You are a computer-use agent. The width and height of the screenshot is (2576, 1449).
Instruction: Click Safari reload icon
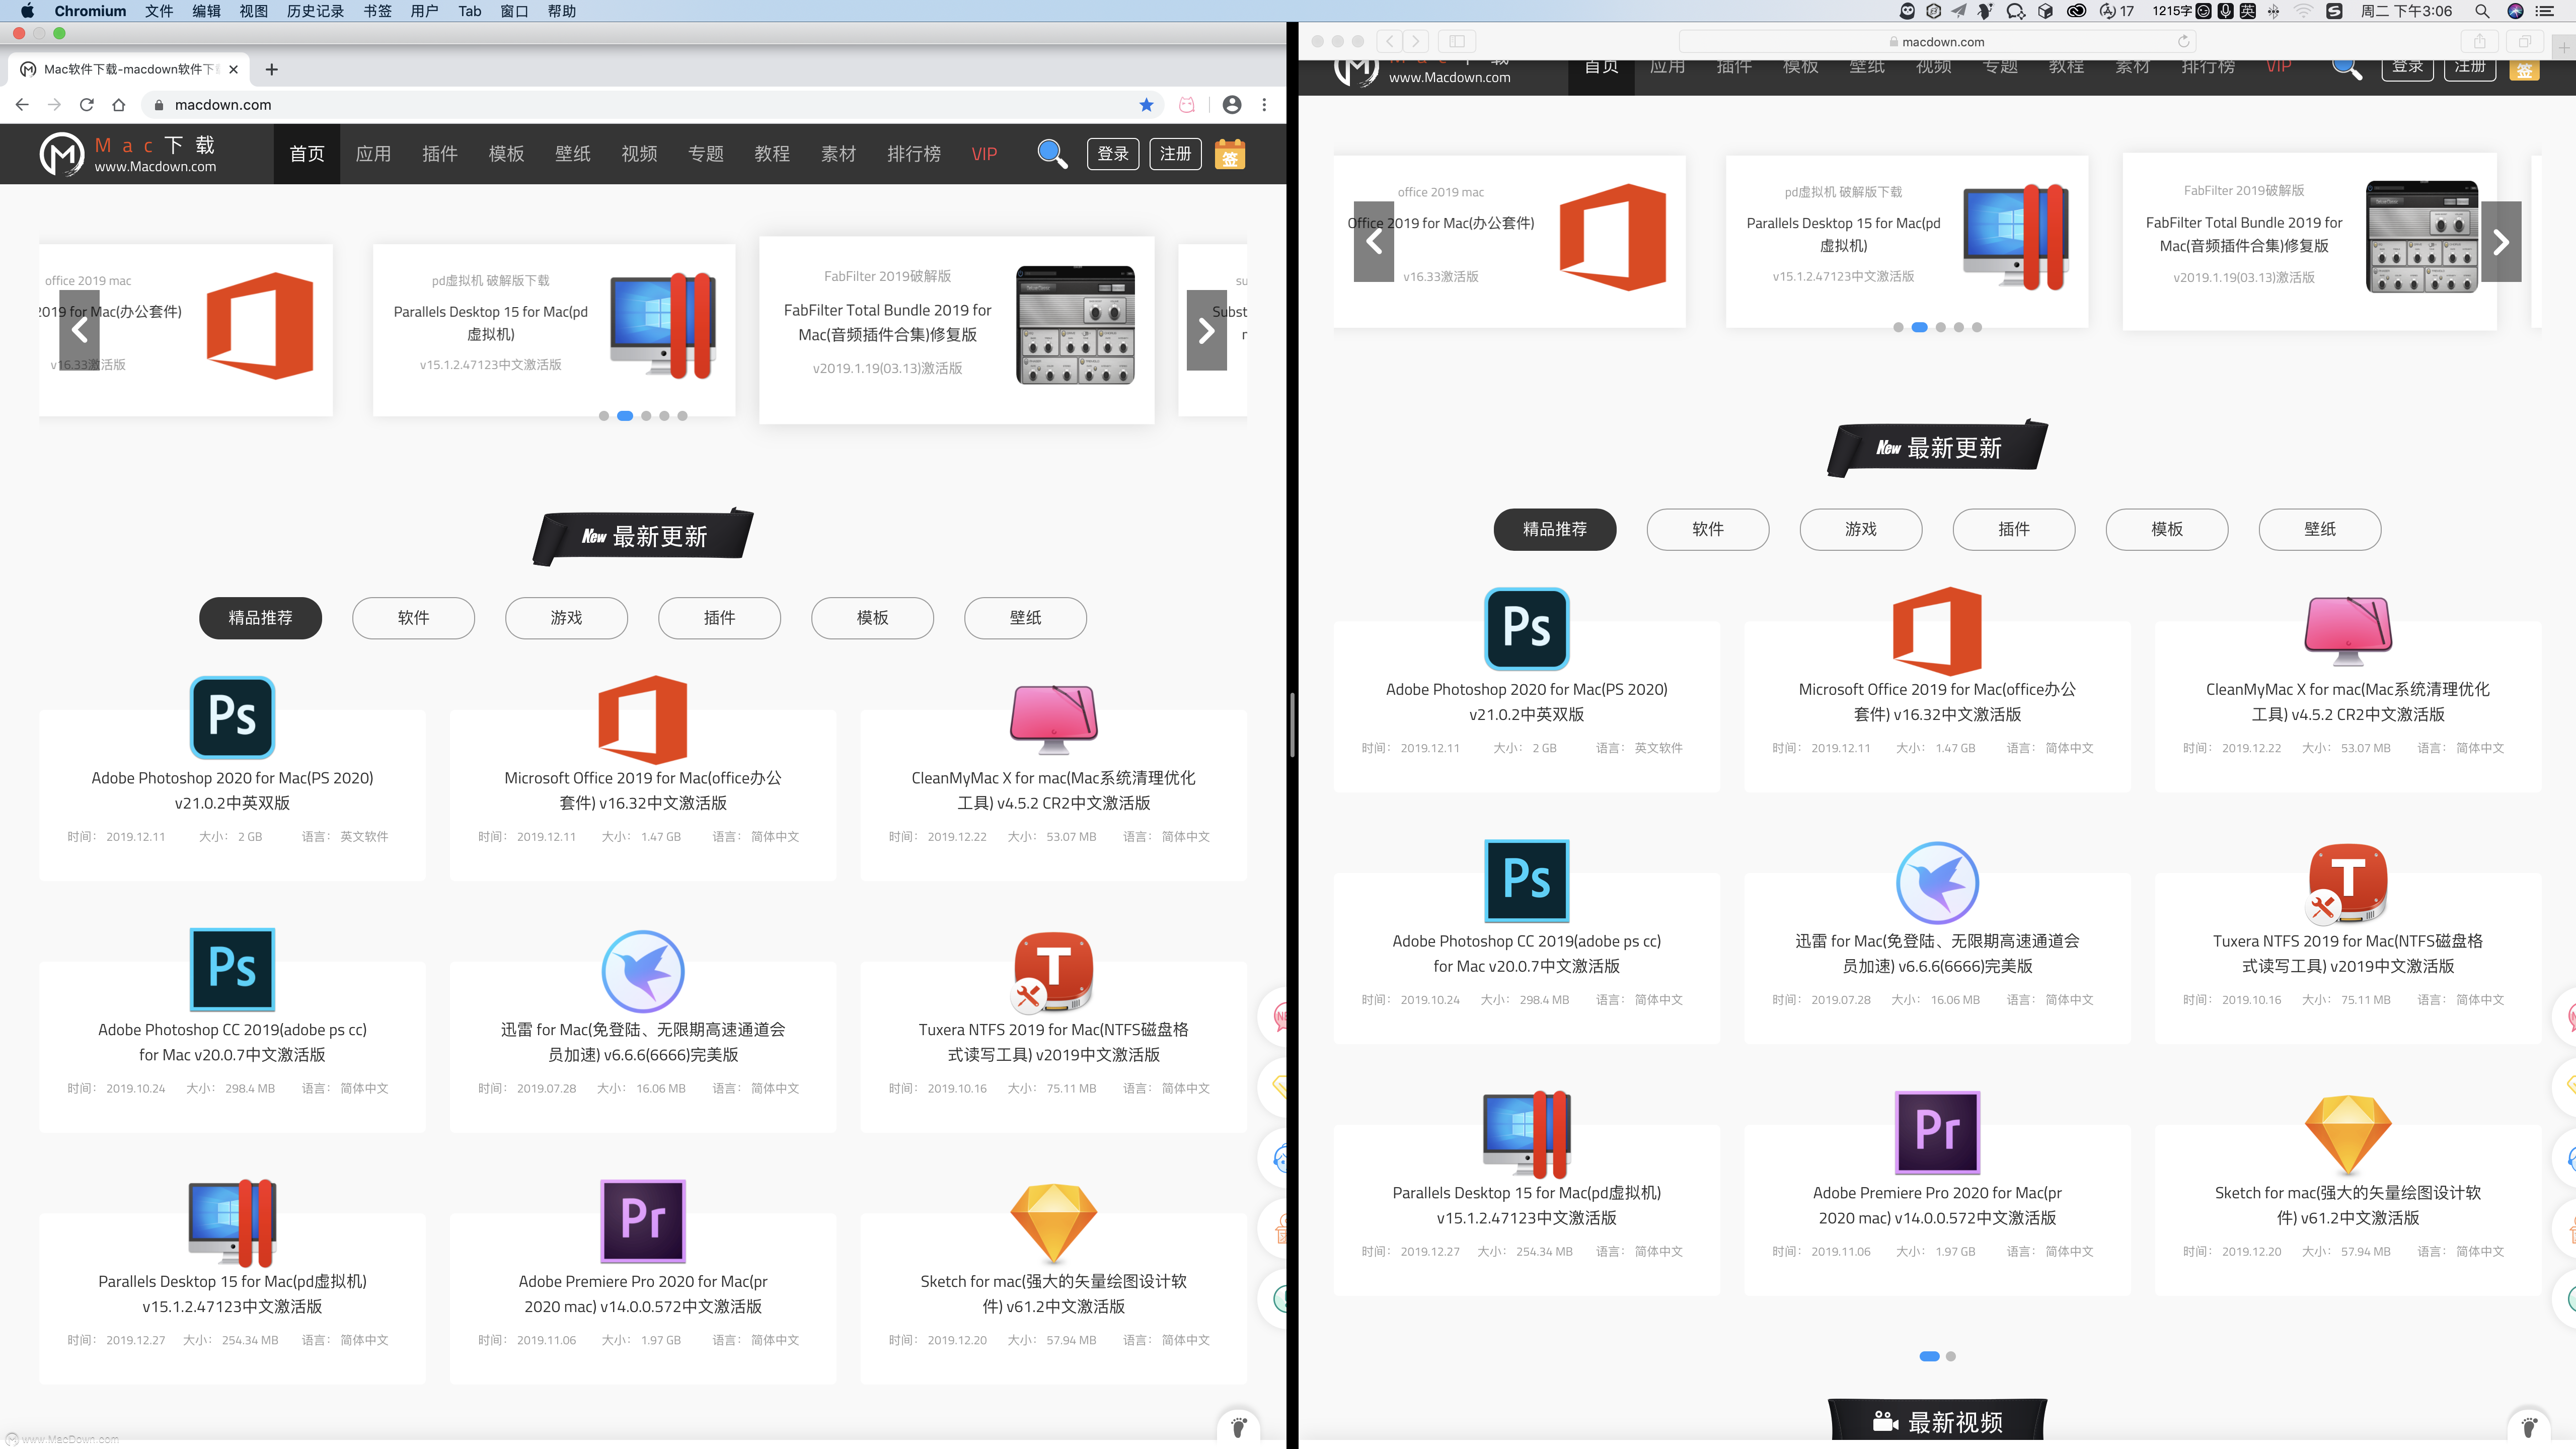click(2184, 41)
